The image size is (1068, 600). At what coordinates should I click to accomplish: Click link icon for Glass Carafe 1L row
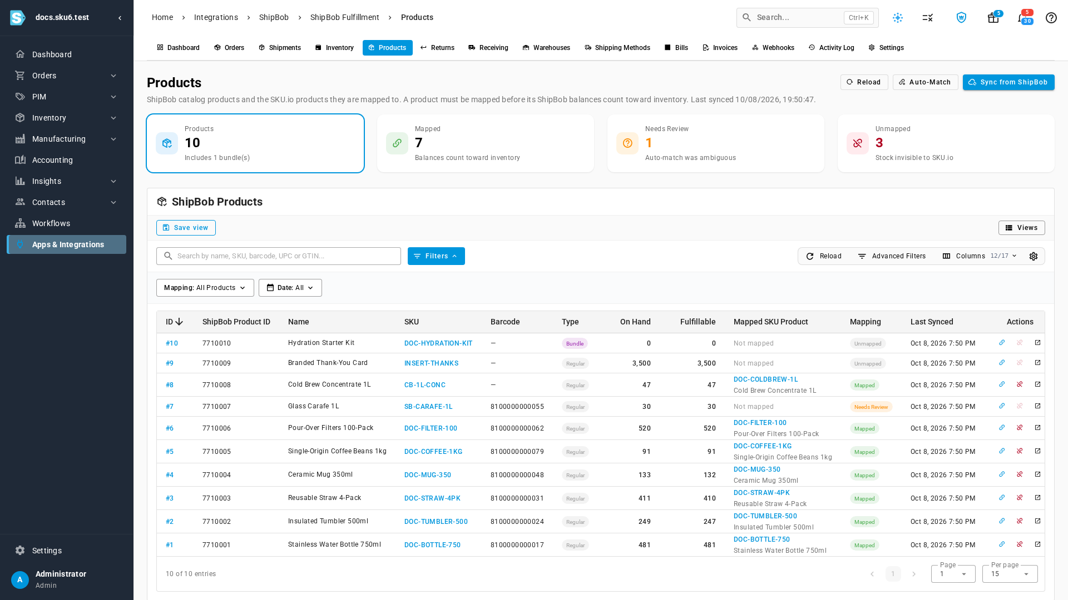[x=1002, y=406]
